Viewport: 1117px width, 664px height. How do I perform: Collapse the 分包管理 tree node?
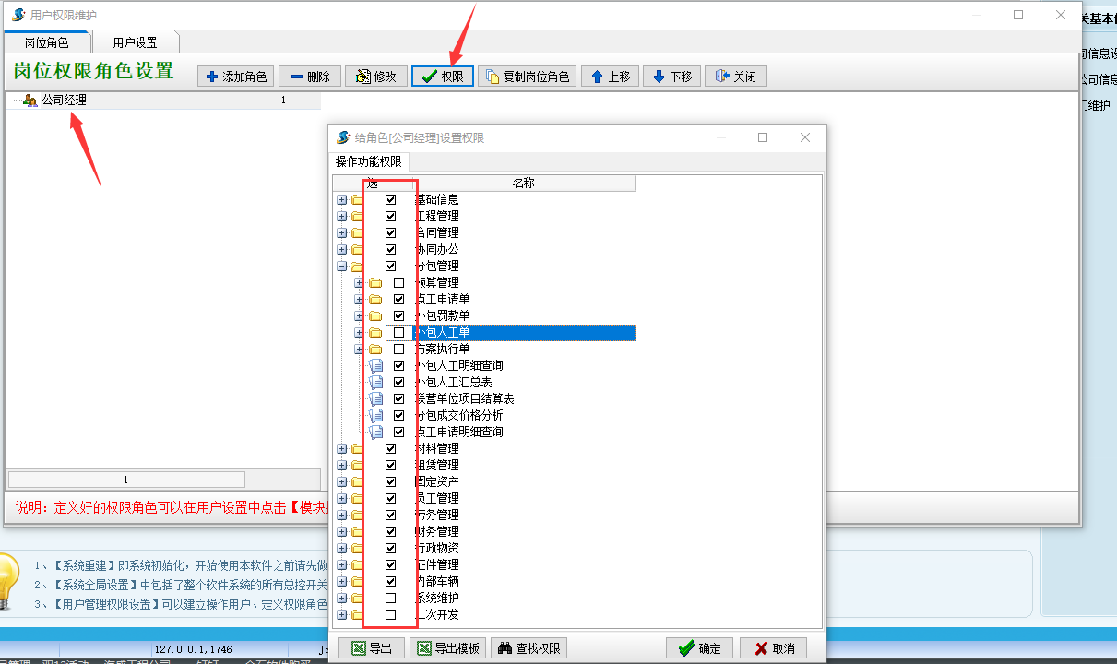(x=342, y=266)
